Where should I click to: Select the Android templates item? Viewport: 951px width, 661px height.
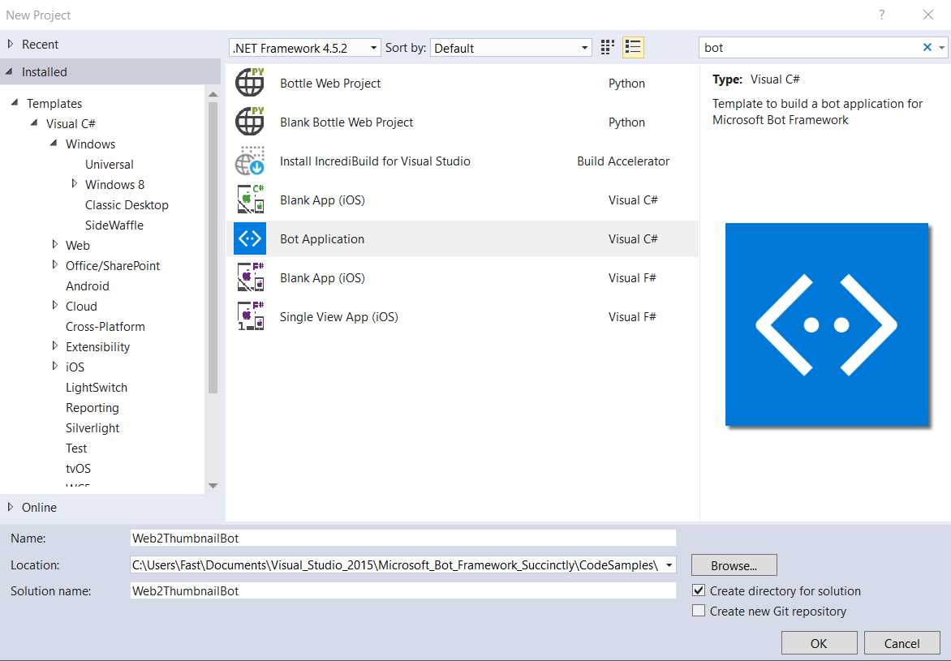tap(87, 285)
